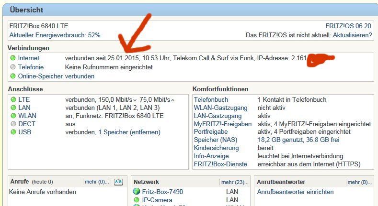Open Kindersicherung settings
Screen dimensions: 378x206
pyautogui.click(x=216, y=148)
